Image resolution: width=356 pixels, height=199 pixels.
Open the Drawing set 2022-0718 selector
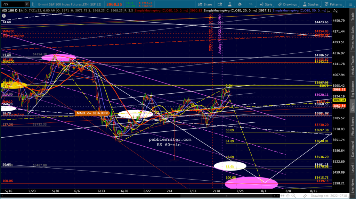coord(329,196)
